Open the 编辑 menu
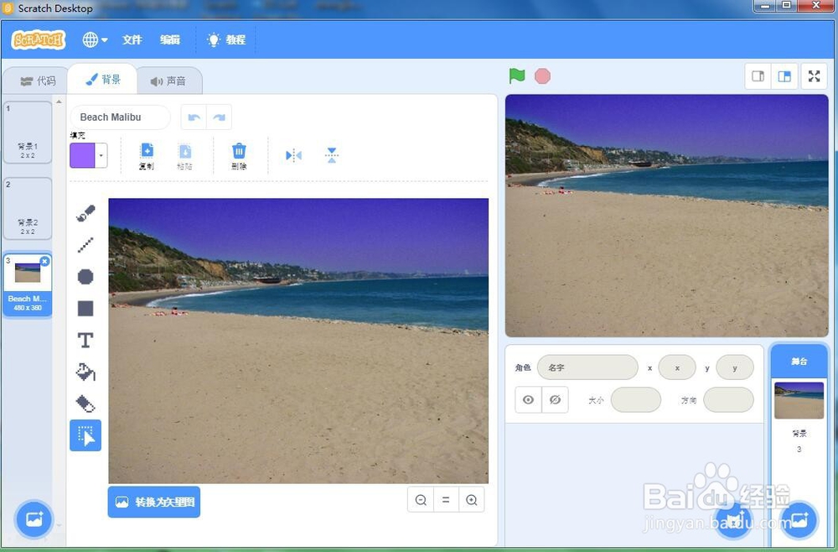Screen dimensions: 838x552 click(x=170, y=39)
